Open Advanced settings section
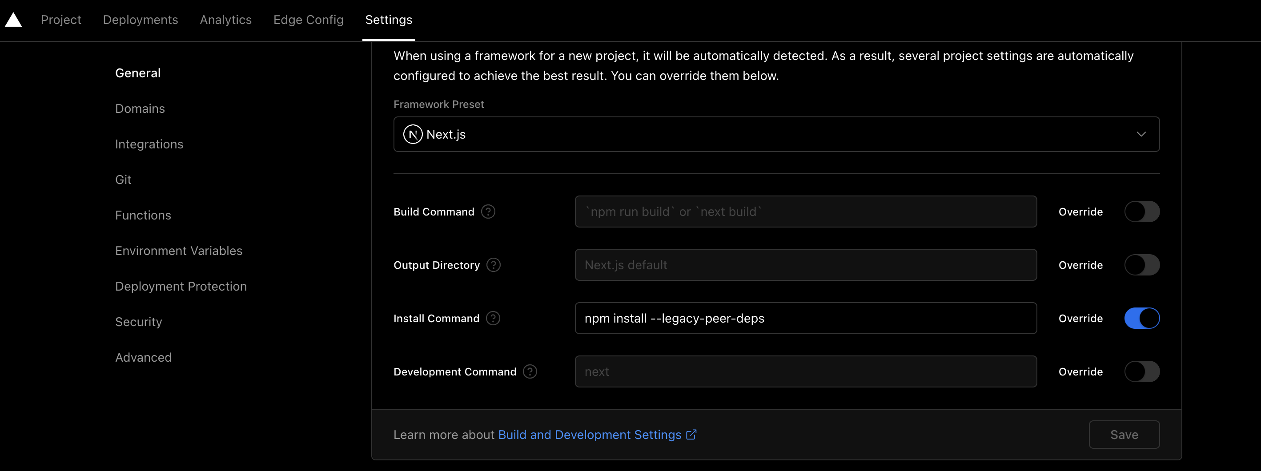Screen dimensions: 1261x471 pos(144,358)
